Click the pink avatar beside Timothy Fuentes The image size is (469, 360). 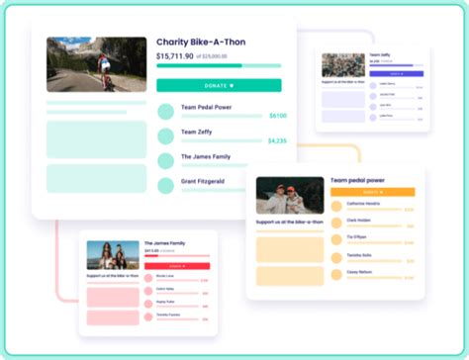pos(148,316)
